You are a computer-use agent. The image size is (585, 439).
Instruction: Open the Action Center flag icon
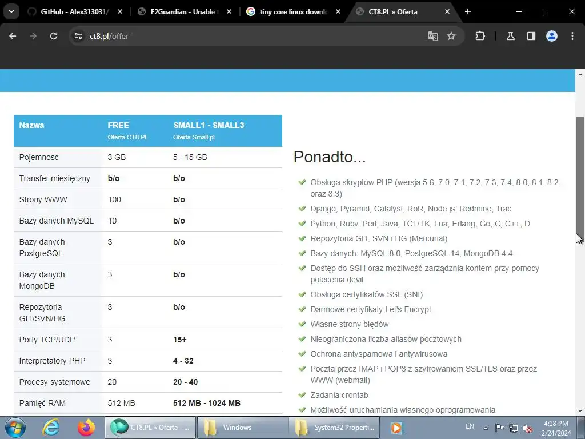coord(499,428)
